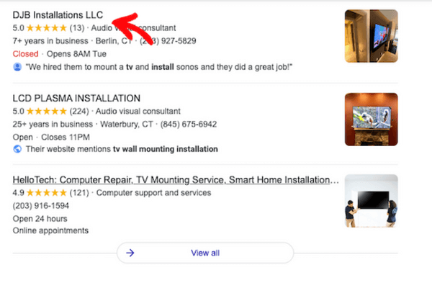The image size is (432, 288).
Task: Click phone number (203) 916-1594
Action: point(41,206)
